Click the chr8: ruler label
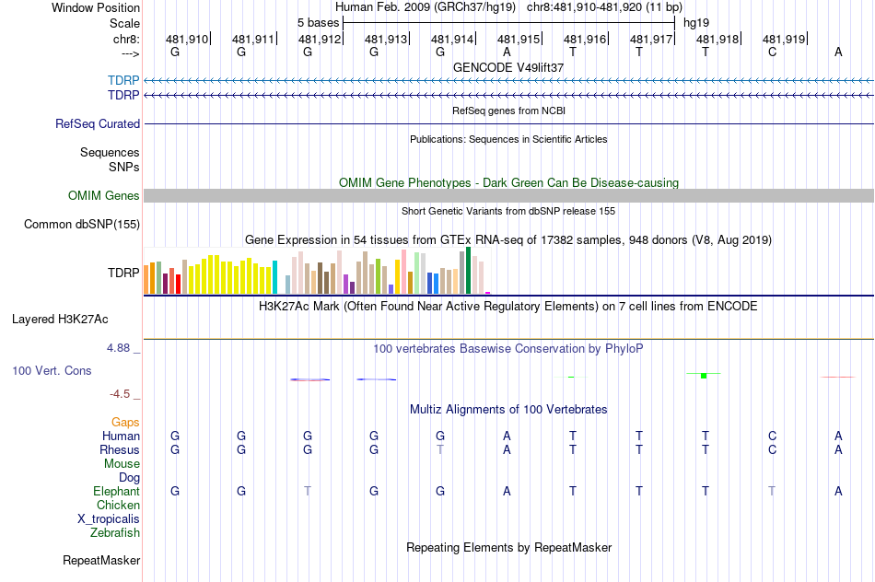This screenshot has height=582, width=875. point(126,39)
